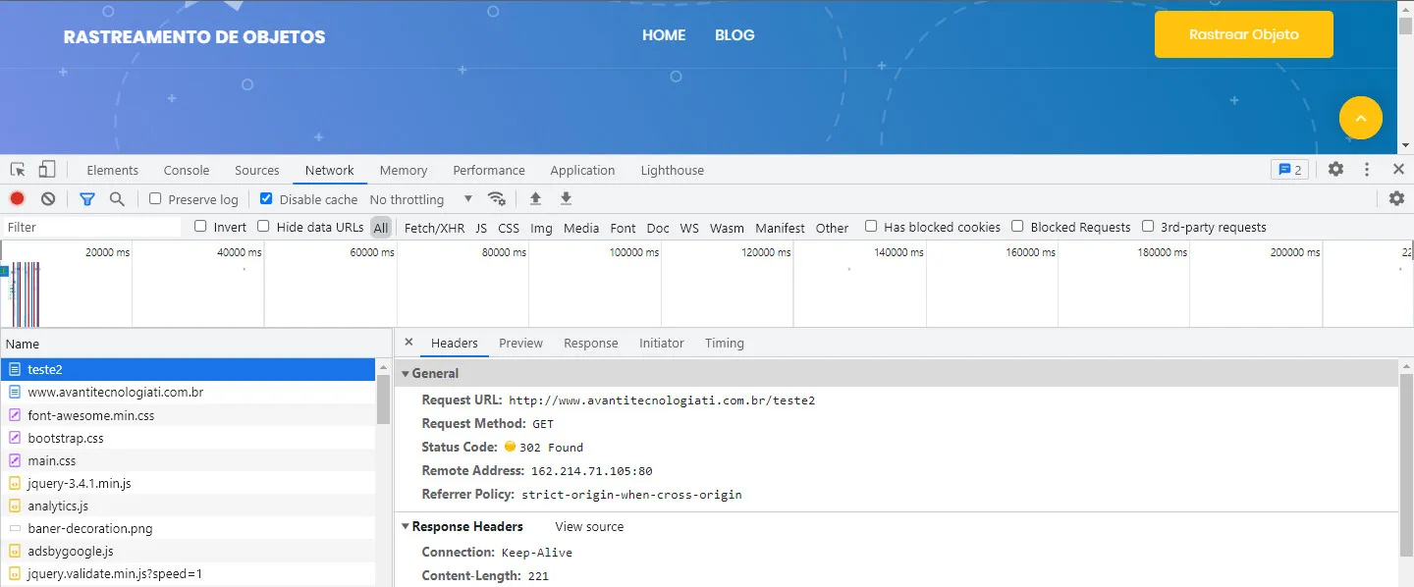Filter requests by JS type
This screenshot has height=587, width=1414.
click(481, 228)
